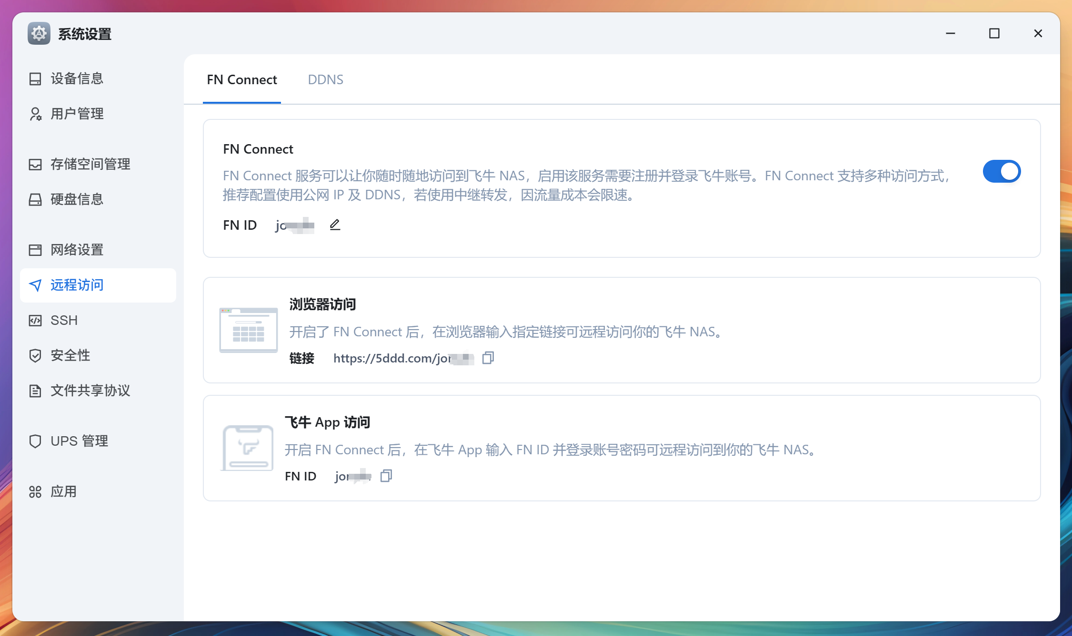Open 应用 section in sidebar
This screenshot has height=636, width=1072.
[63, 491]
